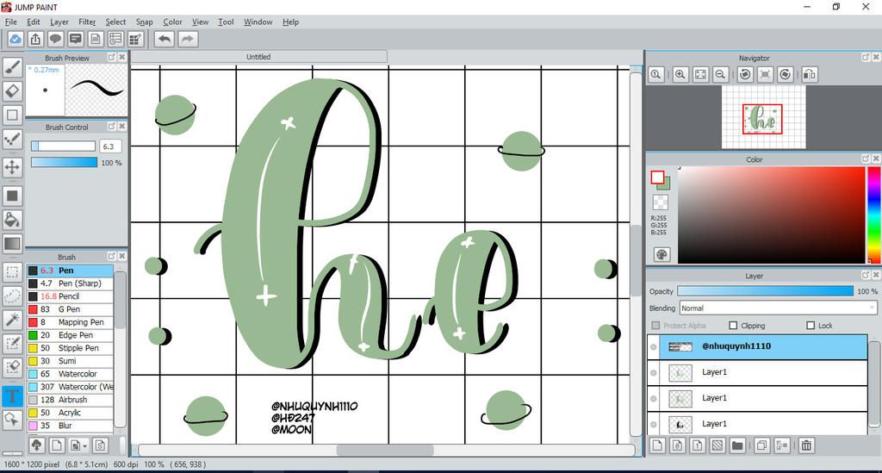Screen dimensions: 882x473
Task: Click the speech bubble icon in toolbar
Action: (55, 39)
